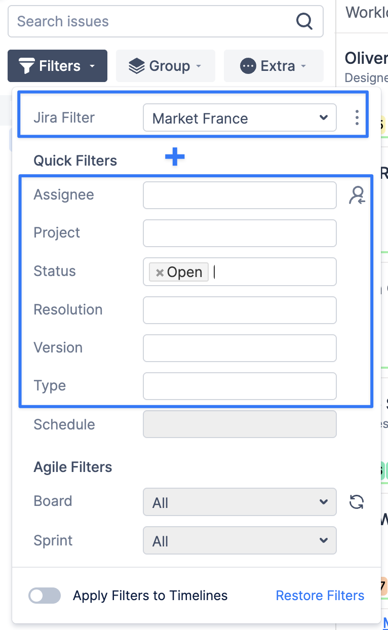Click the blue plus icon
Screen dimensions: 388x630
175,158
